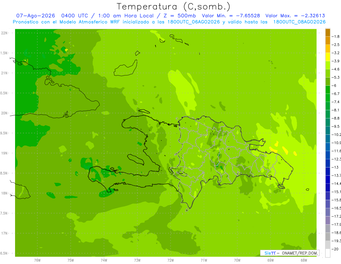Click the "-13" colorbar label
The height and width of the screenshot is (264, 341).
point(335,167)
